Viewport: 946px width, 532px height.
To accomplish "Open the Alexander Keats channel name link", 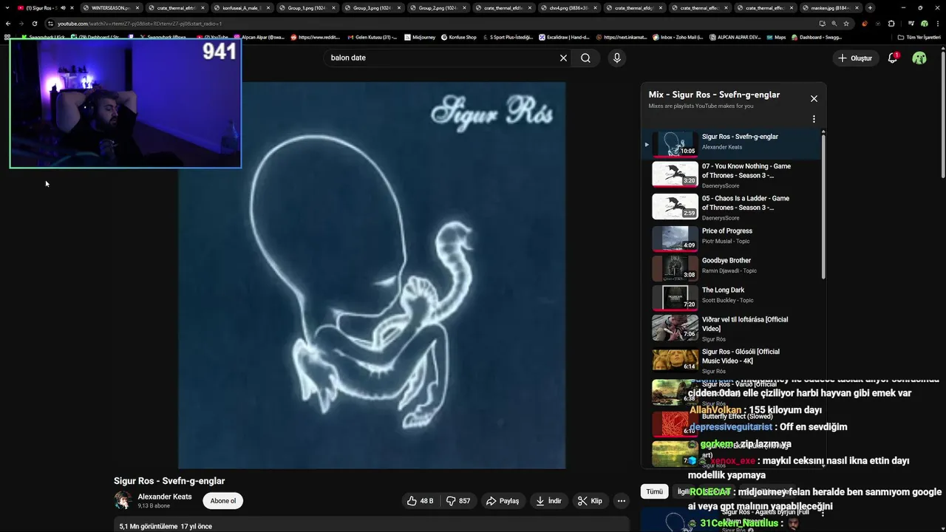I will [164, 497].
